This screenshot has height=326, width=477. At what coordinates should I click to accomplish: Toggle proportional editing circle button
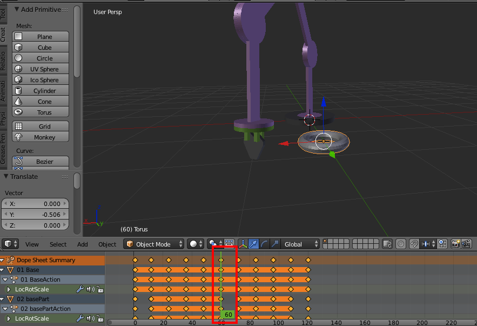[x=401, y=244]
